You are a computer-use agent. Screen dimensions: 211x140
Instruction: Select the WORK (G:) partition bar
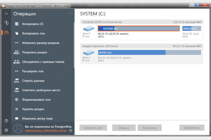[149, 52]
